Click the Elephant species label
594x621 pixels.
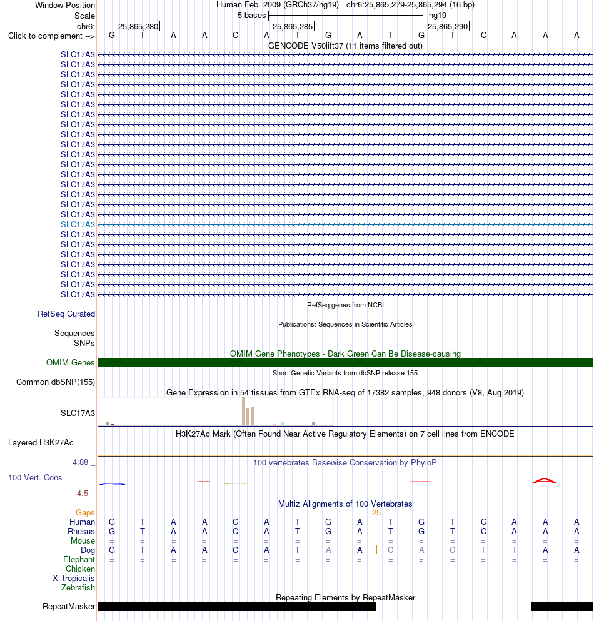point(79,560)
